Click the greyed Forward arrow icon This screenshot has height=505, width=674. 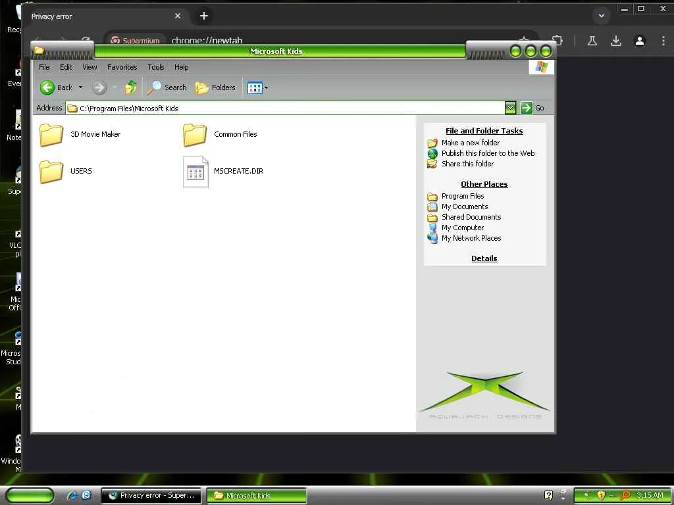pyautogui.click(x=99, y=87)
